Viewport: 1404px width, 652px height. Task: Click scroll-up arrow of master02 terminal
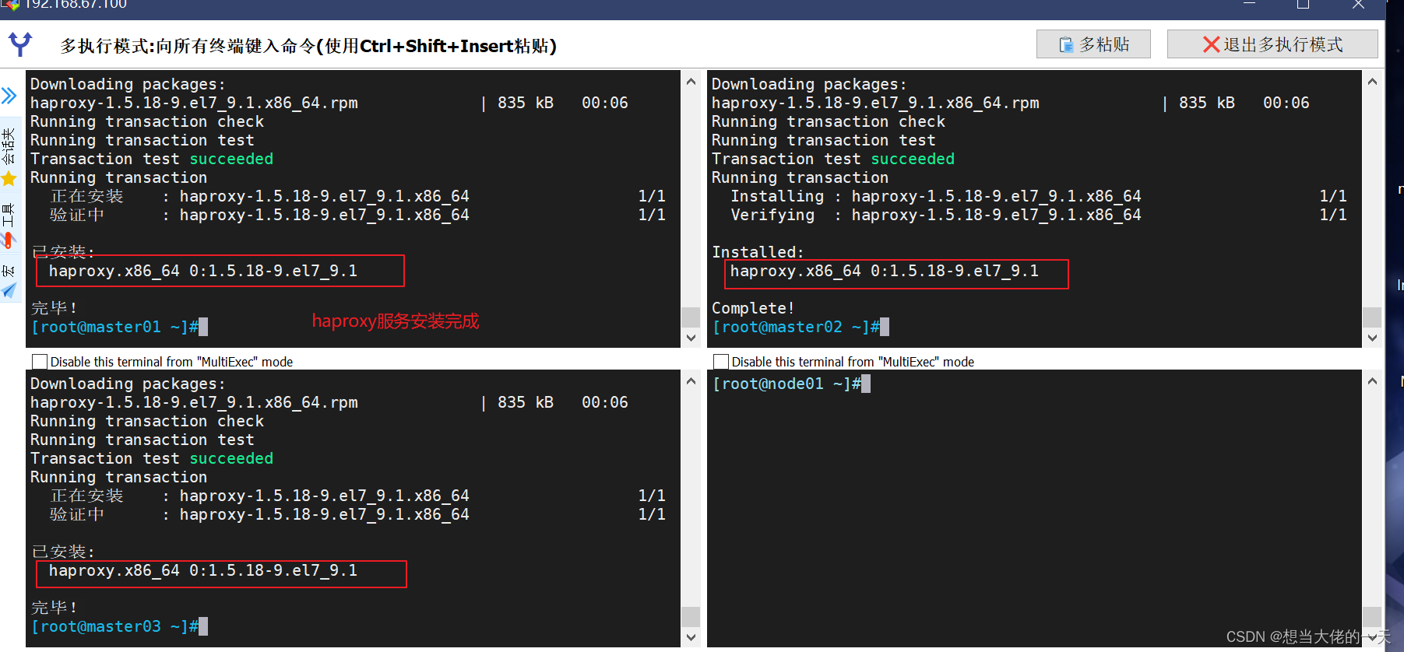(x=1372, y=82)
